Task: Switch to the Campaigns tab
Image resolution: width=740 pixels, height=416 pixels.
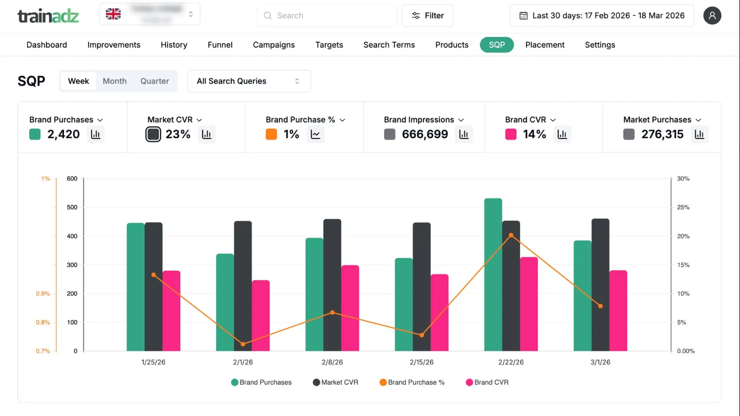Action: coord(274,45)
